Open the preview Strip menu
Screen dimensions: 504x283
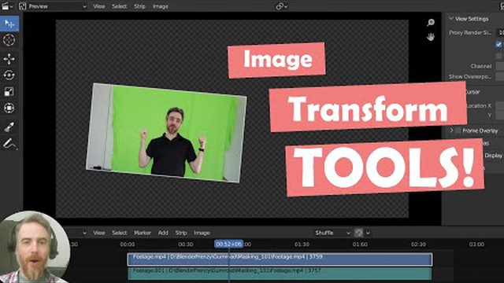[139, 6]
